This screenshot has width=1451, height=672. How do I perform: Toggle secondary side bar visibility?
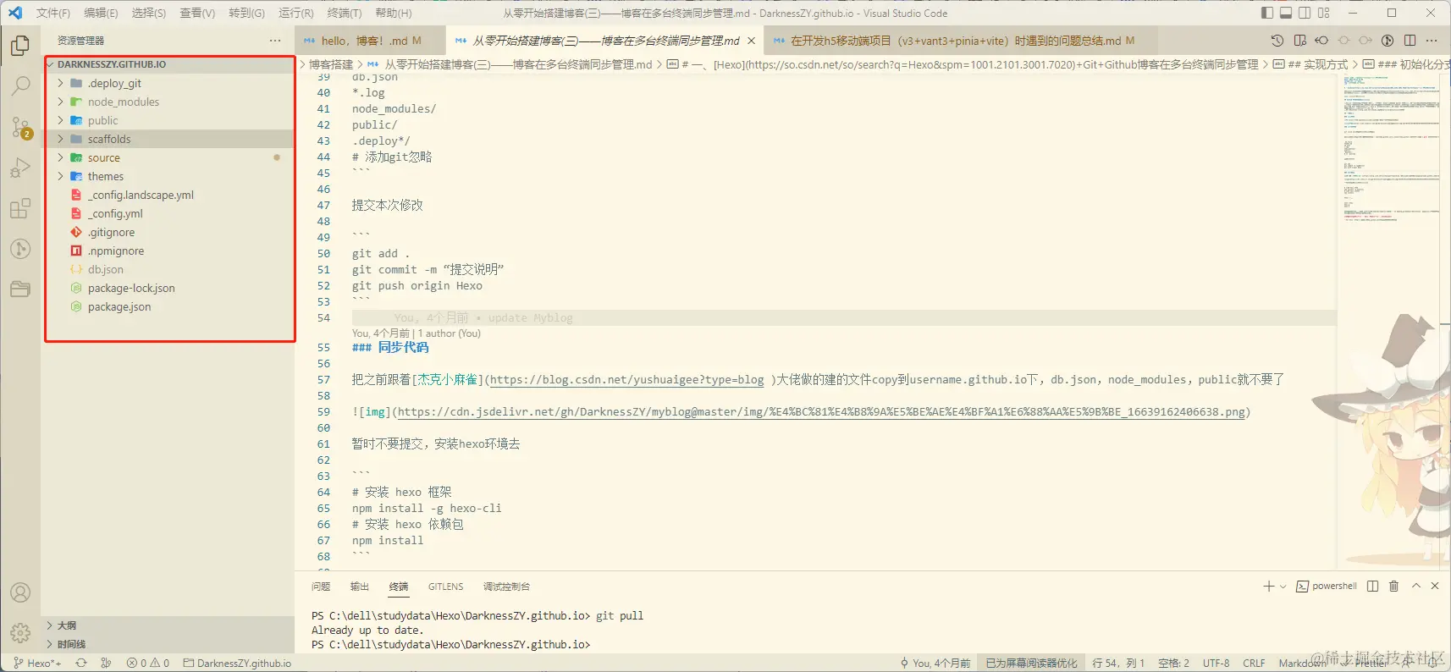[1305, 13]
